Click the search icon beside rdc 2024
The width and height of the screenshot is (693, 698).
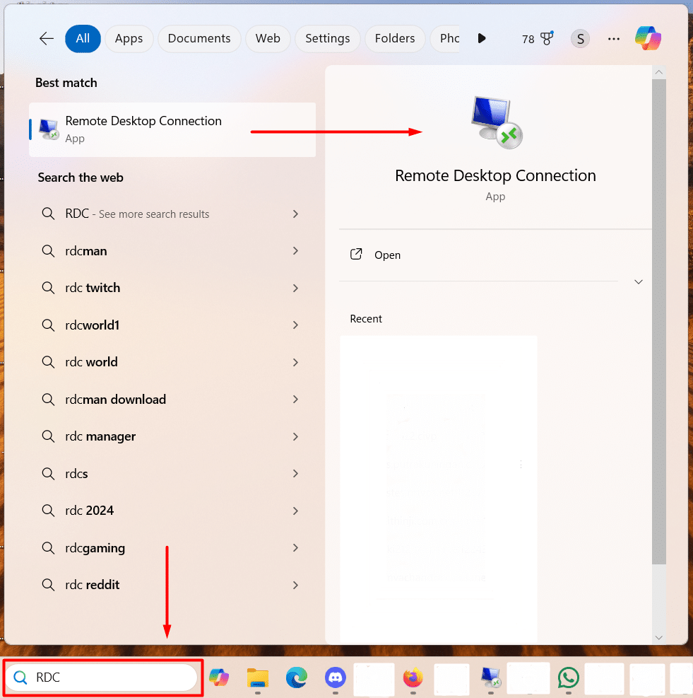pyautogui.click(x=48, y=510)
